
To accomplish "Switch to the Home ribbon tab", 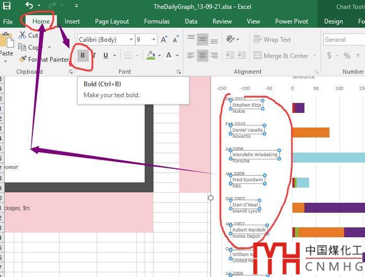I will point(41,21).
